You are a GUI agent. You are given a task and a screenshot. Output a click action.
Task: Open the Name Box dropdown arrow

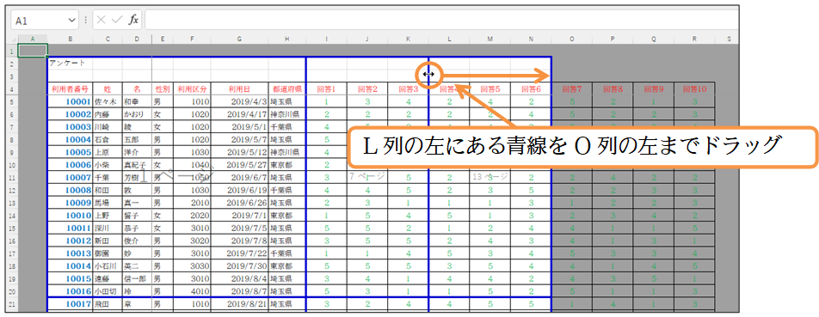tap(71, 21)
